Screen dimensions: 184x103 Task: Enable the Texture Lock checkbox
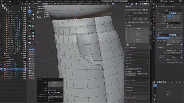pyautogui.click(x=126, y=87)
